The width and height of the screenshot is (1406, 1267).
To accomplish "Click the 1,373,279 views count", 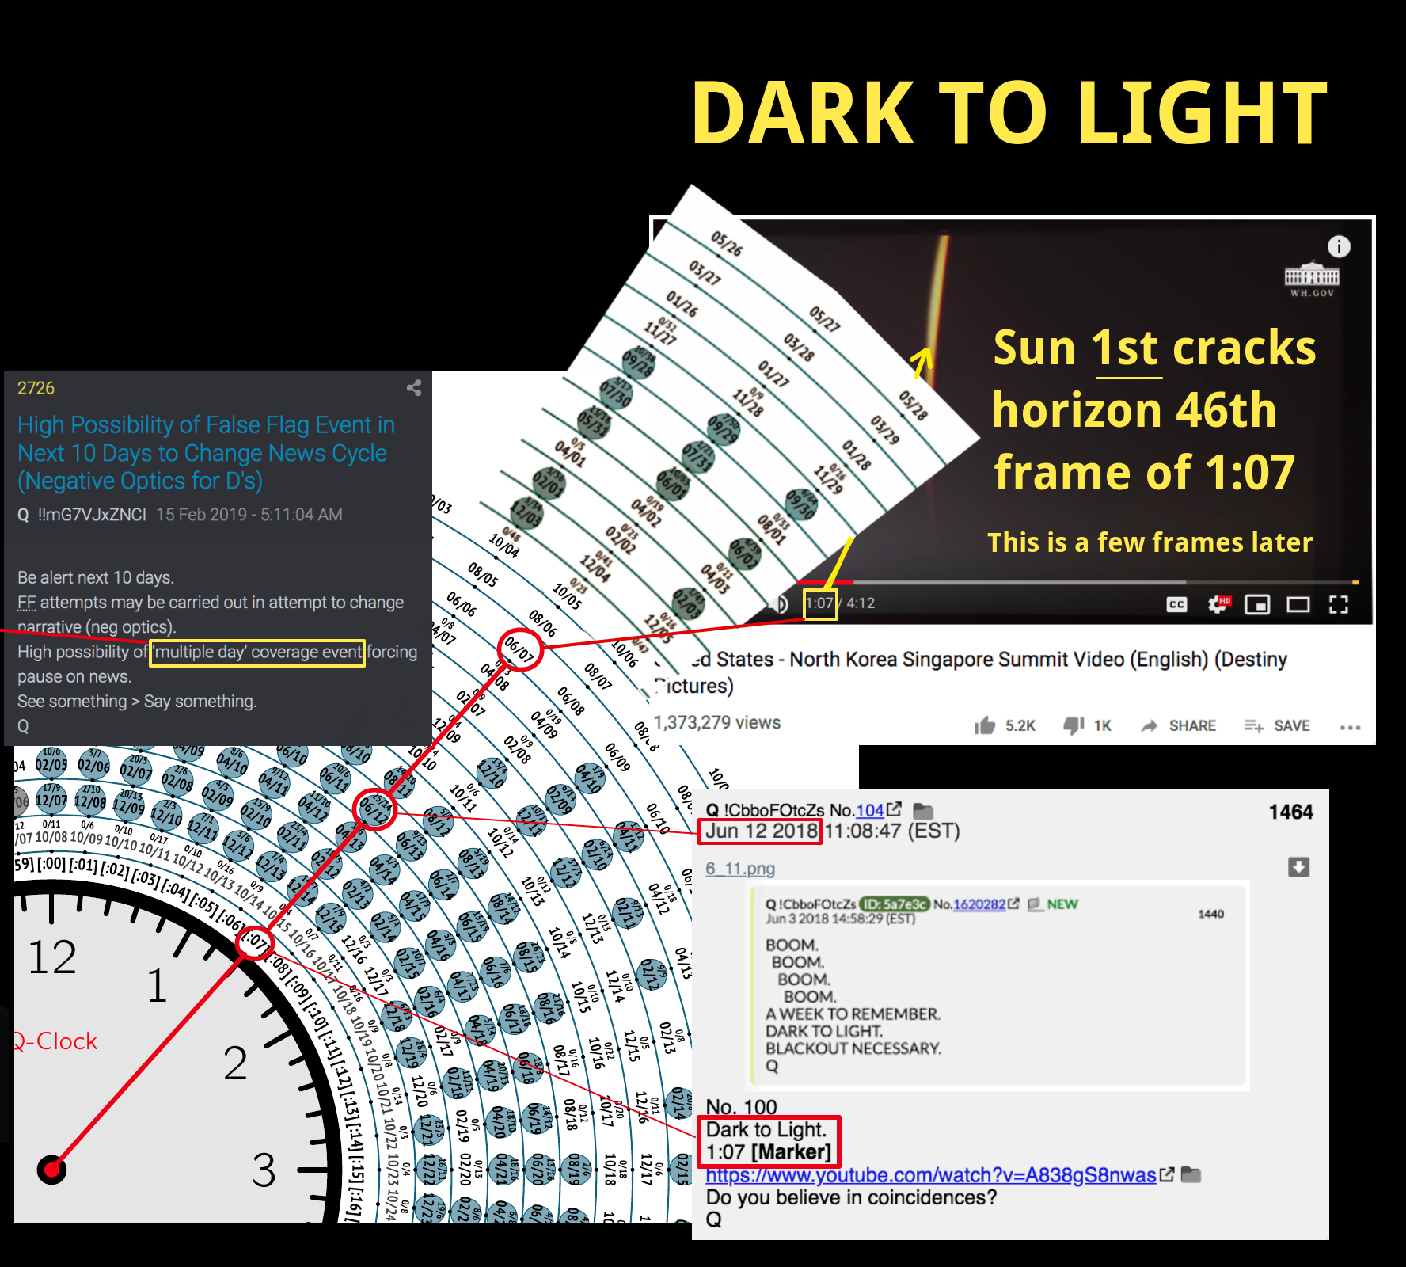I will 717,722.
